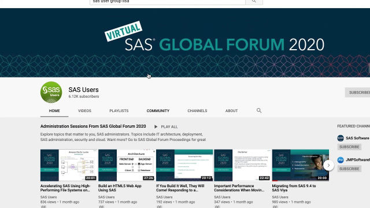Image resolution: width=370 pixels, height=208 pixels.
Task: Select the HOME tab
Action: [54, 110]
